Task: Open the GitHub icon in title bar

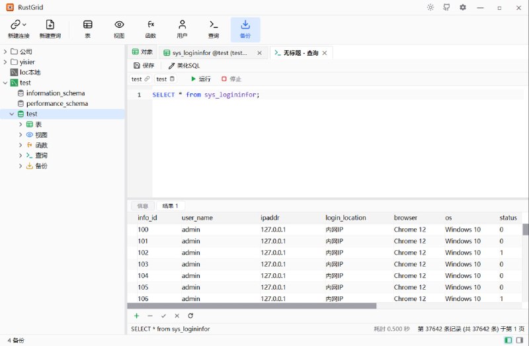Action: 446,7
